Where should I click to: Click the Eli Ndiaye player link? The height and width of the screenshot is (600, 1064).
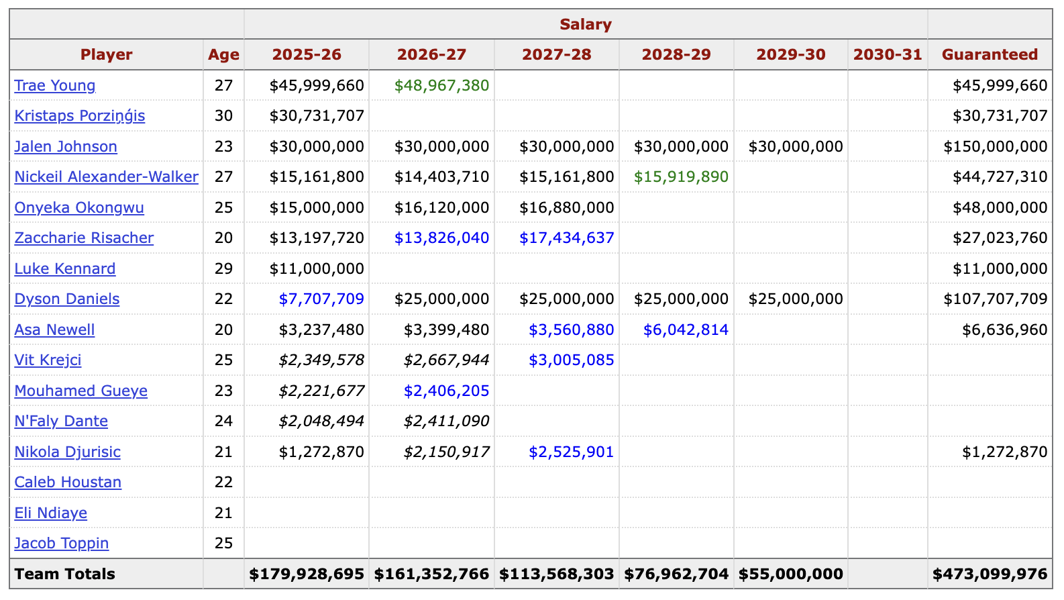pos(50,513)
